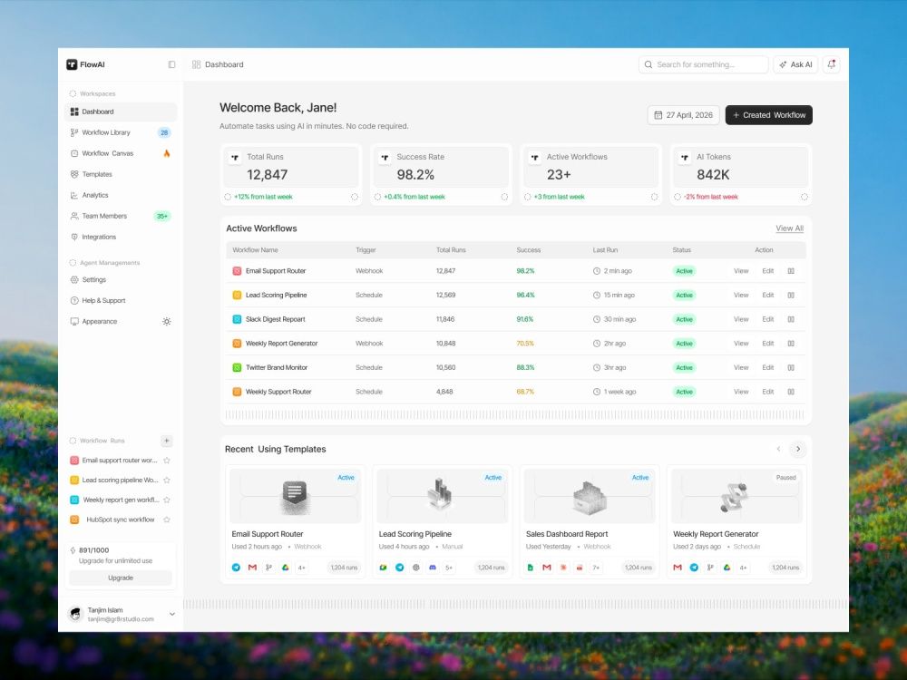Click the 12,847 Total Runs value

pos(268,175)
